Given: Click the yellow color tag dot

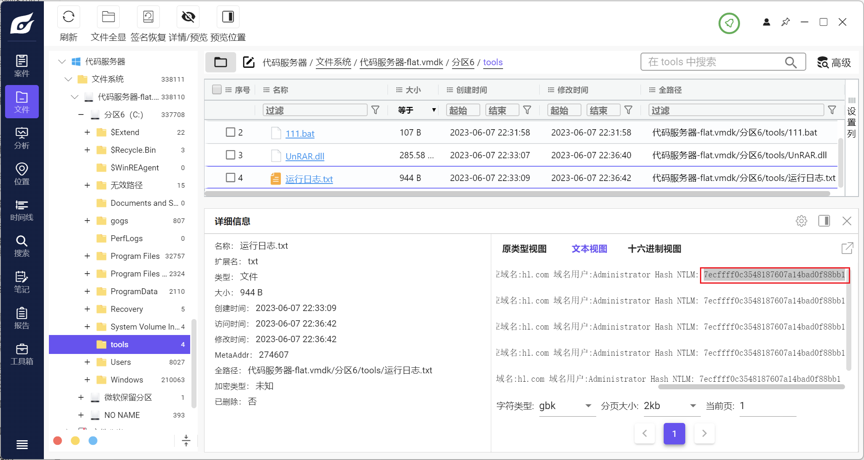Looking at the screenshot, I should [75, 440].
